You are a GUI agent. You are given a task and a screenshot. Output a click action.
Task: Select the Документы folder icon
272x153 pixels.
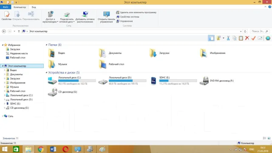point(102,53)
